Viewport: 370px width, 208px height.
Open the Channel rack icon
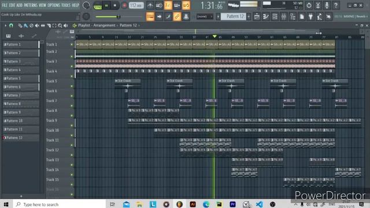point(275,17)
